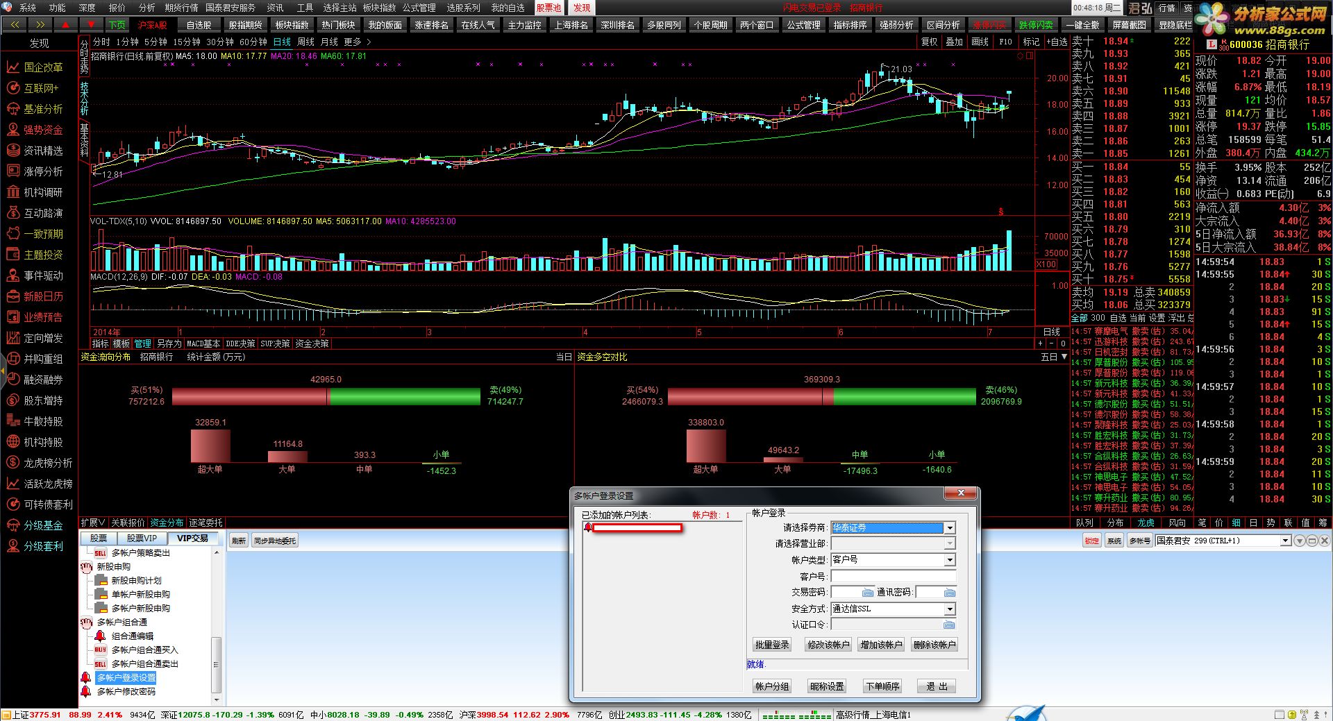
Task: Click the 热门板块 toolbar button
Action: click(338, 25)
